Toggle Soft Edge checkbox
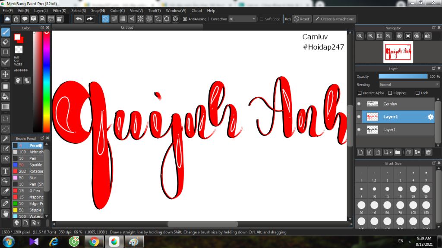Viewport: 442px width, 248px height. click(262, 19)
